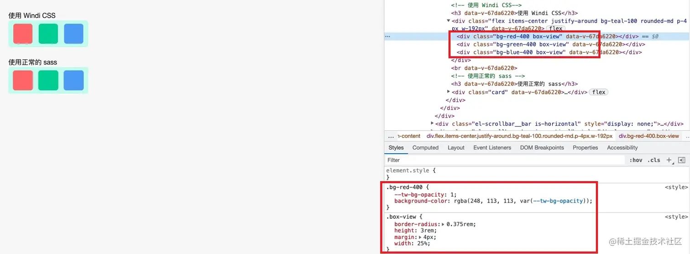Expand the el-scrollbar__bar is-horizontal div
The width and height of the screenshot is (690, 254).
pos(432,124)
